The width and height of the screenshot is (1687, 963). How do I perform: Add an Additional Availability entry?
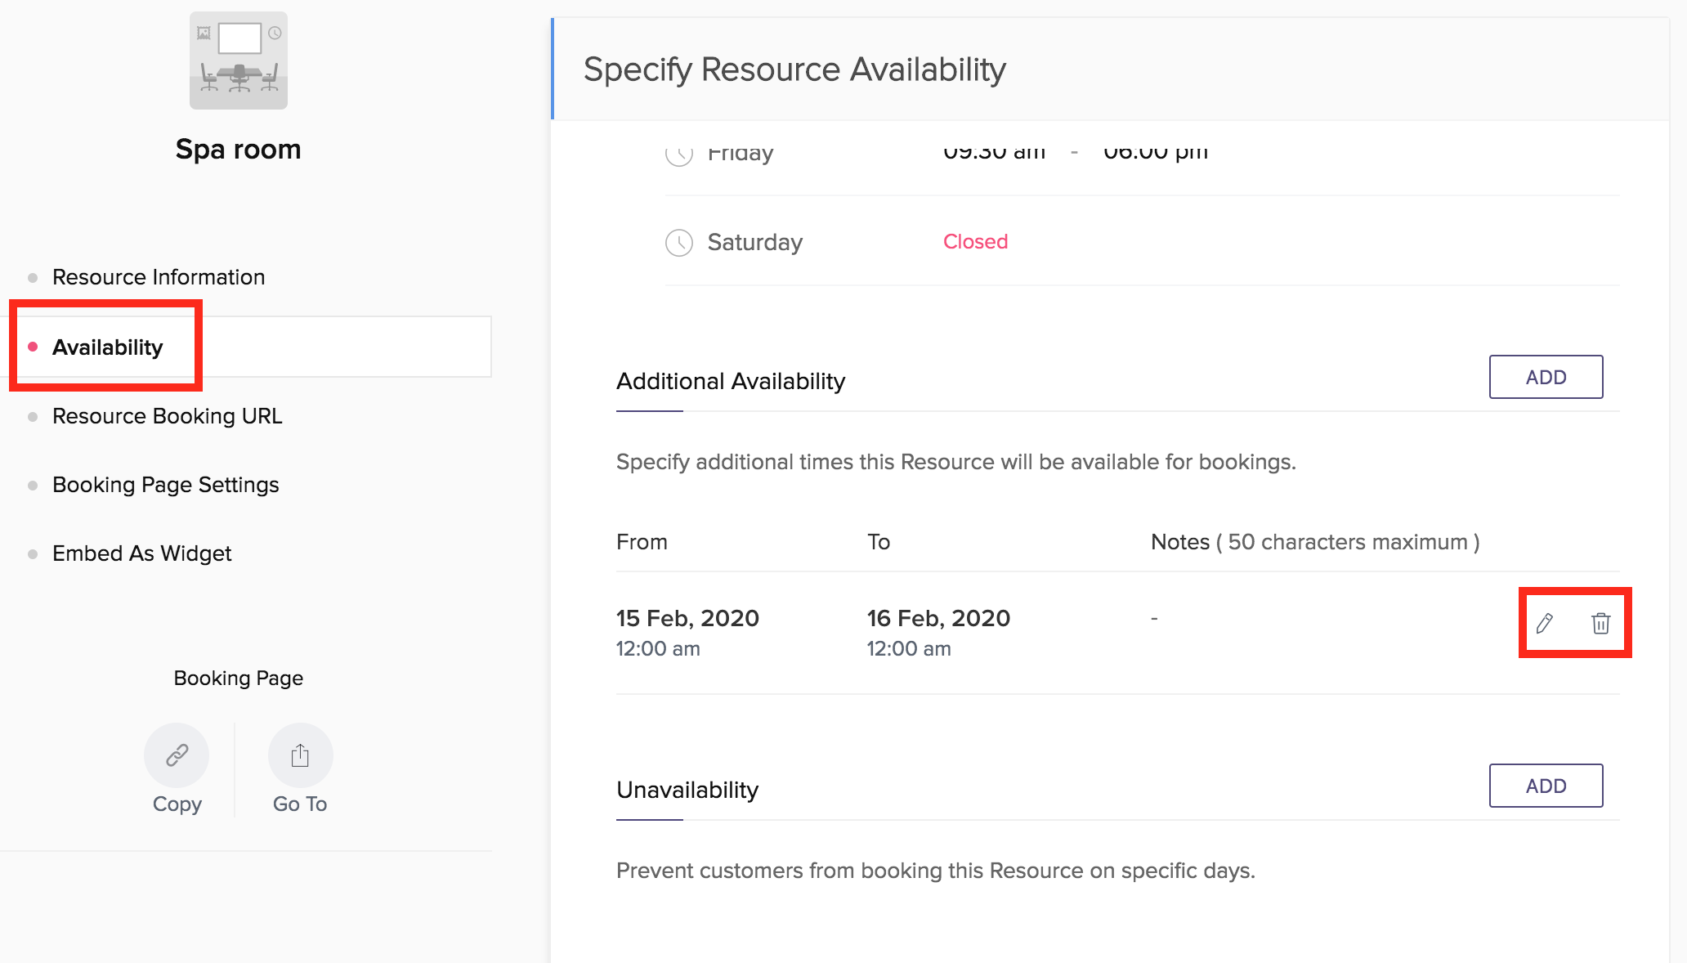click(x=1545, y=377)
